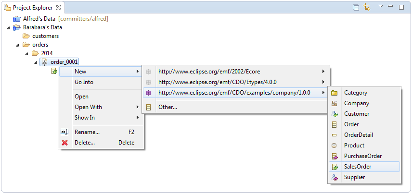The height and width of the screenshot is (194, 412).
Task: Choose Product in the company submenu
Action: pyautogui.click(x=354, y=145)
